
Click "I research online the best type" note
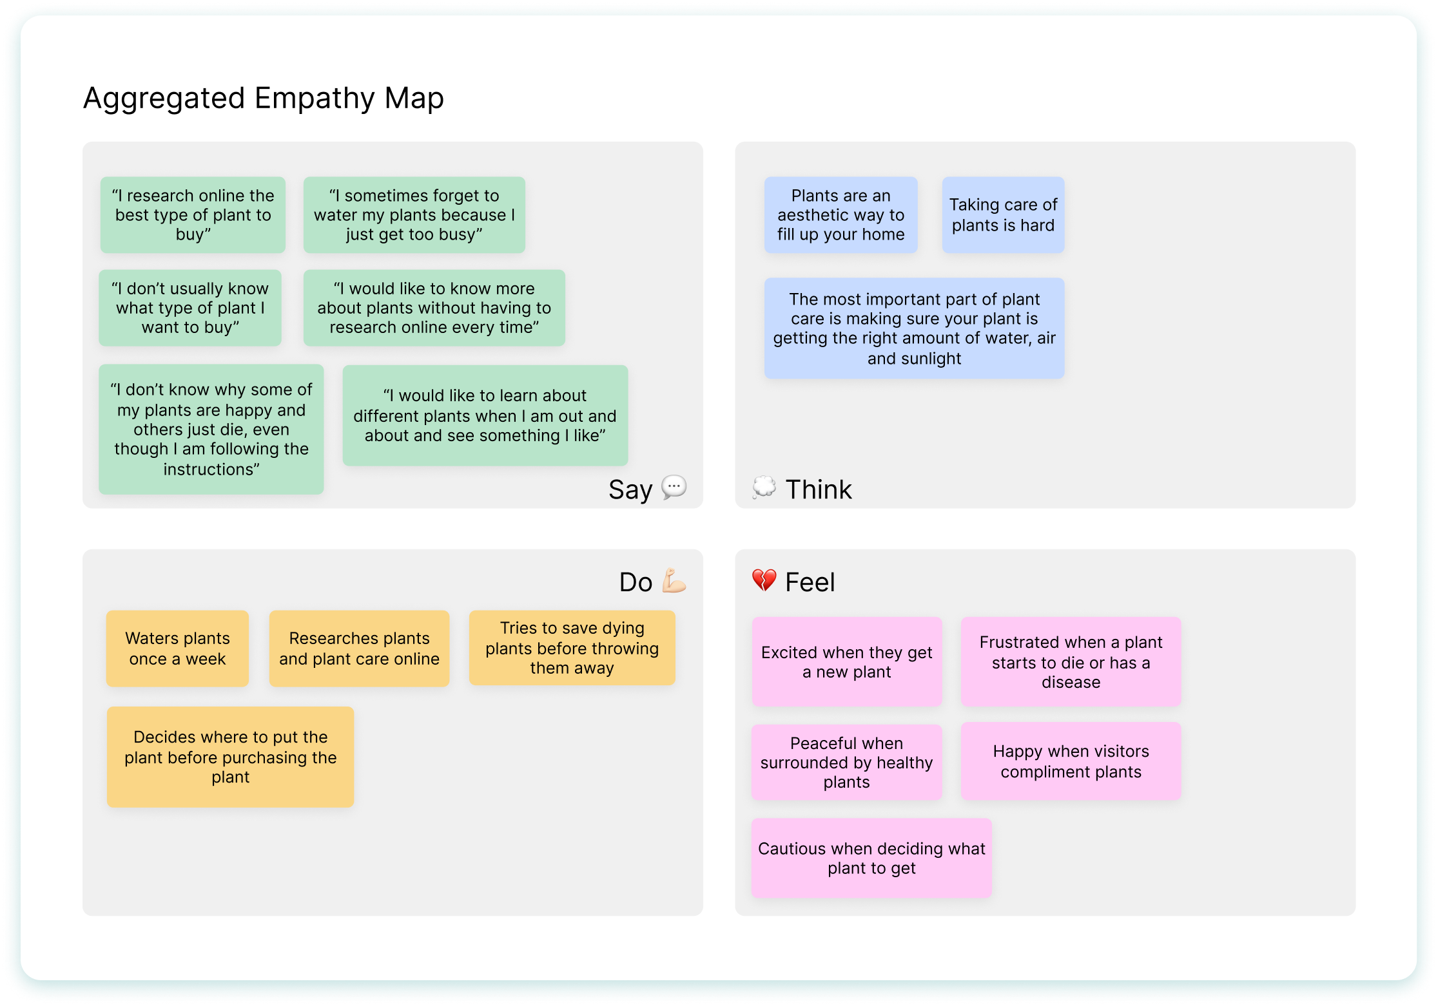coord(193,215)
